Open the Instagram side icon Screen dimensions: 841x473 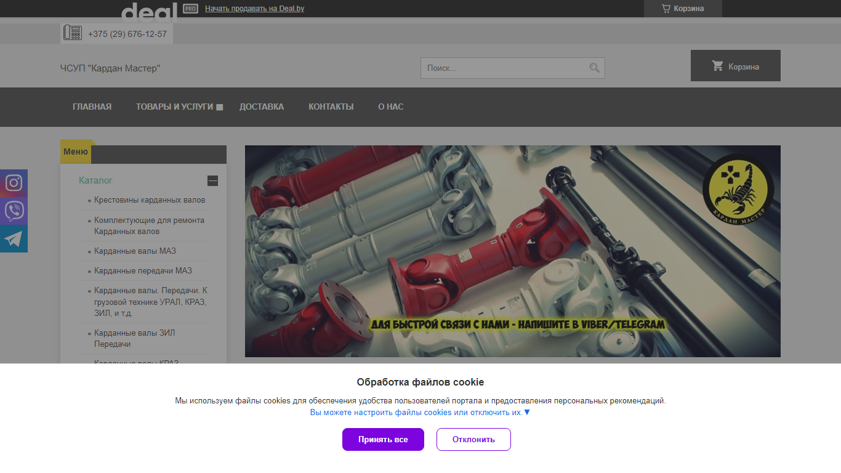point(14,183)
